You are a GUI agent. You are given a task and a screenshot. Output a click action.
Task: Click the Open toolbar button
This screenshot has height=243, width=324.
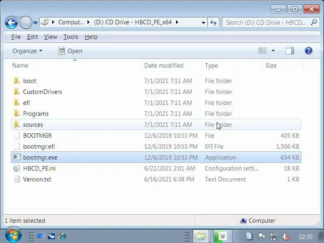pyautogui.click(x=70, y=51)
